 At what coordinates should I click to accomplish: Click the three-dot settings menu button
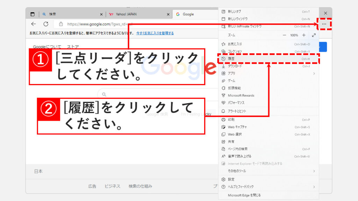(x=324, y=24)
